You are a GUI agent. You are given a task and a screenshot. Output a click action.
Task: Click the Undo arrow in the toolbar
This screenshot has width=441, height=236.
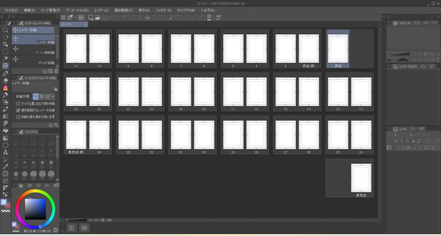click(x=118, y=18)
